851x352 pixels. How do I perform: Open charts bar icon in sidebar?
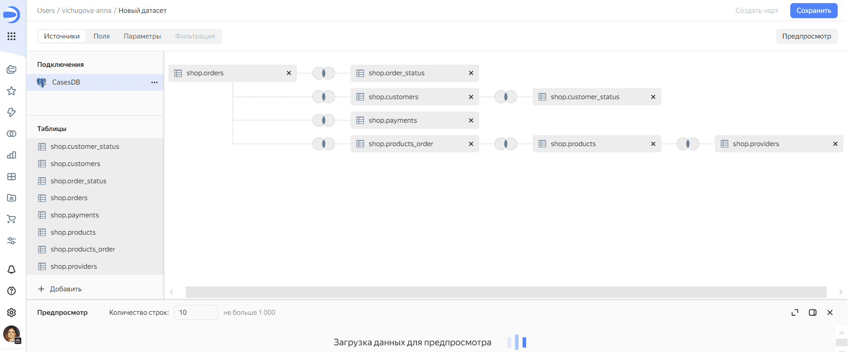coord(12,155)
